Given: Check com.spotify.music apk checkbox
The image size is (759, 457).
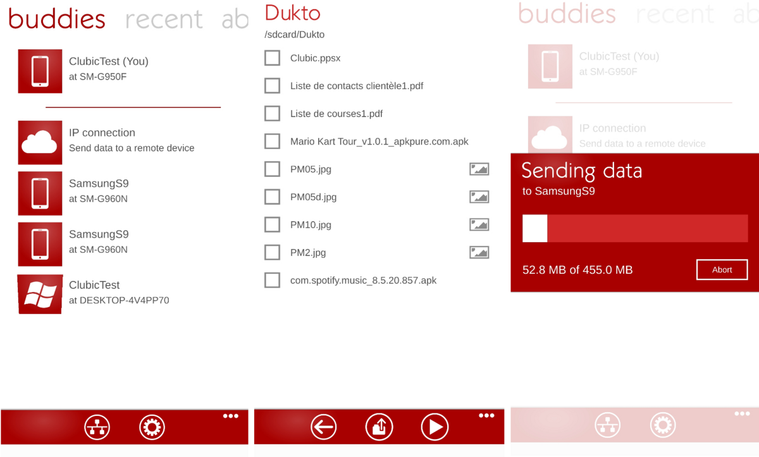Looking at the screenshot, I should (272, 281).
